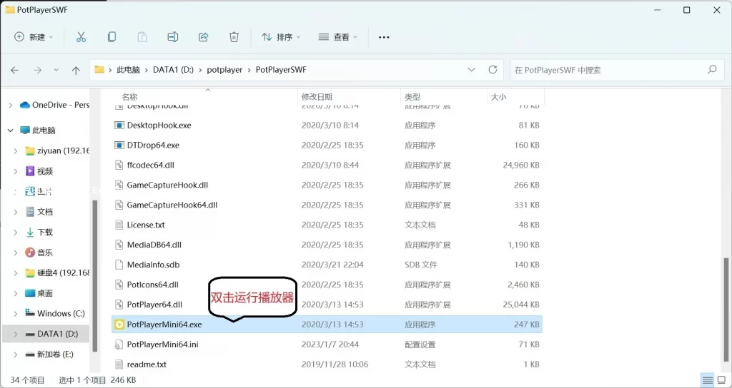The image size is (732, 388).
Task: Open the Sort (排序) dropdown menu
Action: point(281,37)
